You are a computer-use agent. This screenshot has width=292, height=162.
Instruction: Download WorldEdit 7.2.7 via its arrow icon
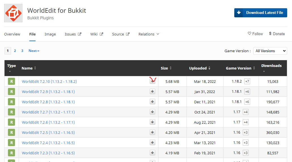(x=153, y=112)
